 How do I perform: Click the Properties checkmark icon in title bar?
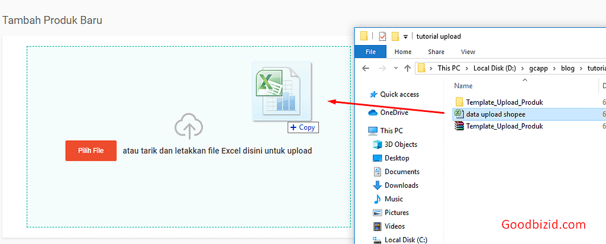[382, 37]
